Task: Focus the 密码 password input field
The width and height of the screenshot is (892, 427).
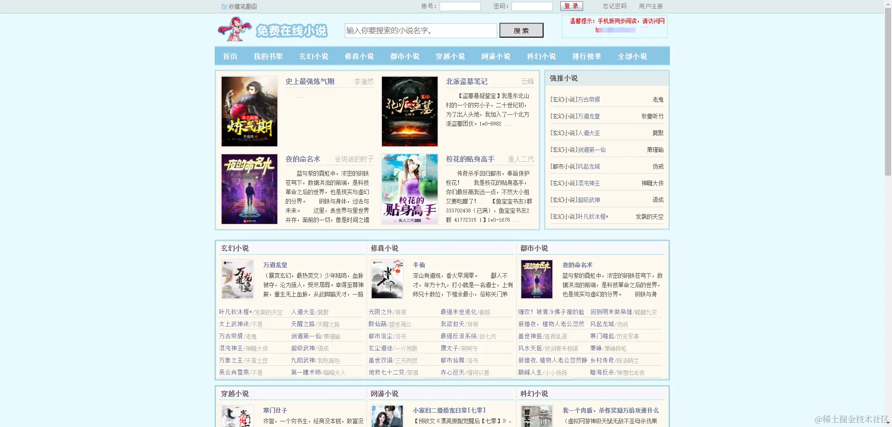Action: click(x=532, y=7)
